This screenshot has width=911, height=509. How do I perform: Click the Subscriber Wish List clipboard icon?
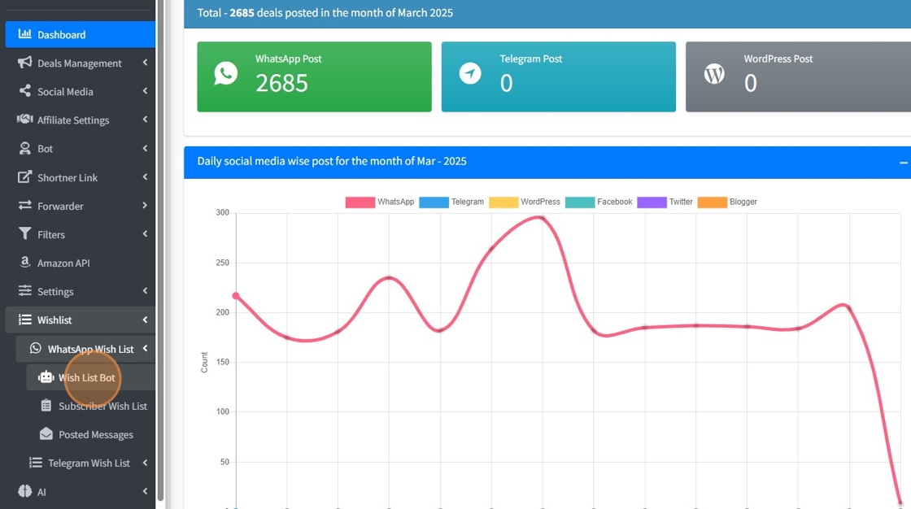point(46,405)
